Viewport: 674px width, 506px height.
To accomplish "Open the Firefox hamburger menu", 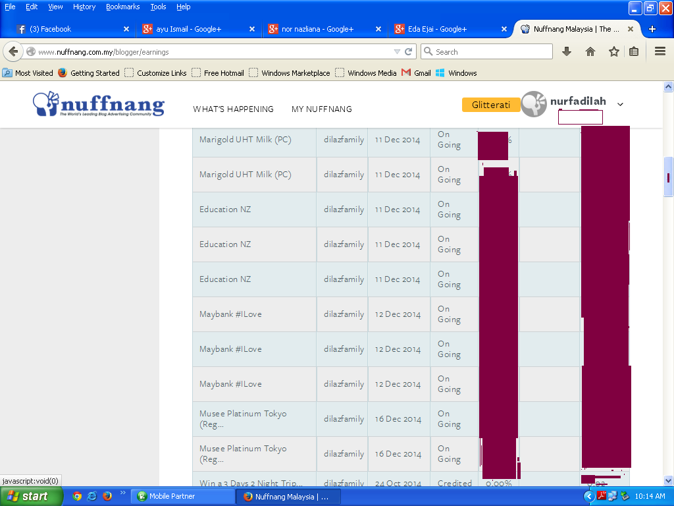I will tap(660, 51).
